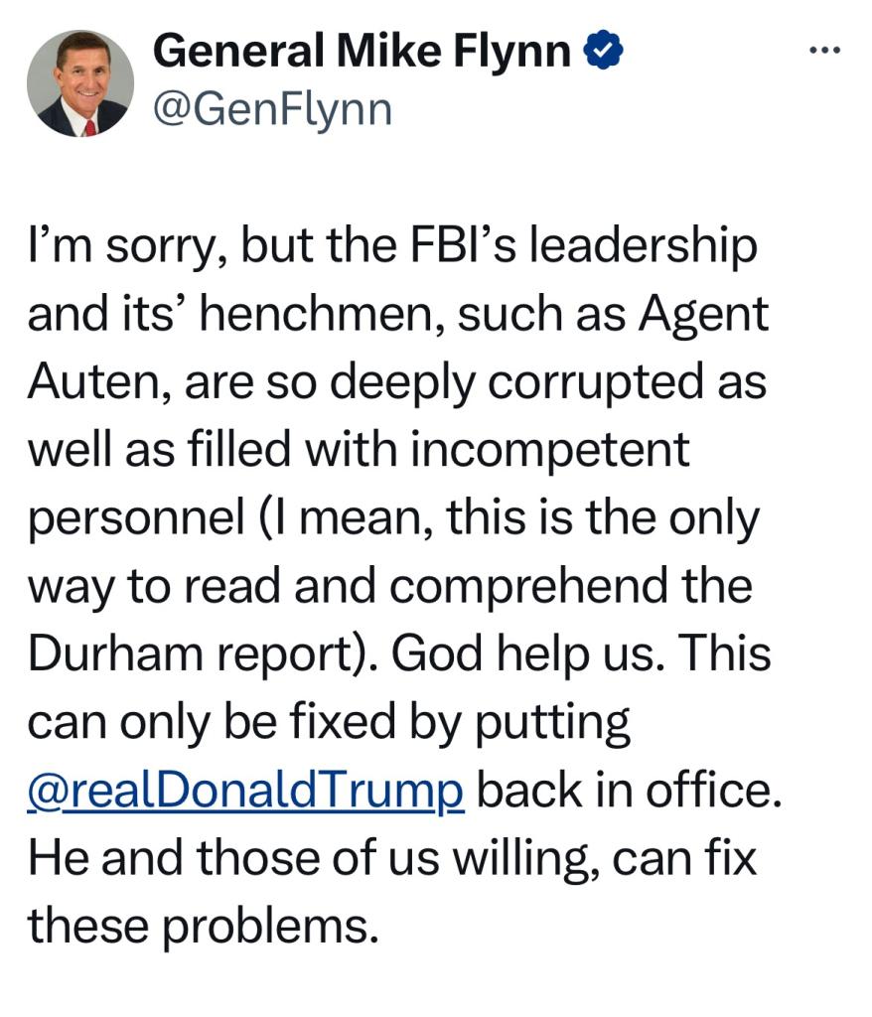The image size is (872, 1017).
Task: Click the line starting "He and those"
Action: (391, 858)
